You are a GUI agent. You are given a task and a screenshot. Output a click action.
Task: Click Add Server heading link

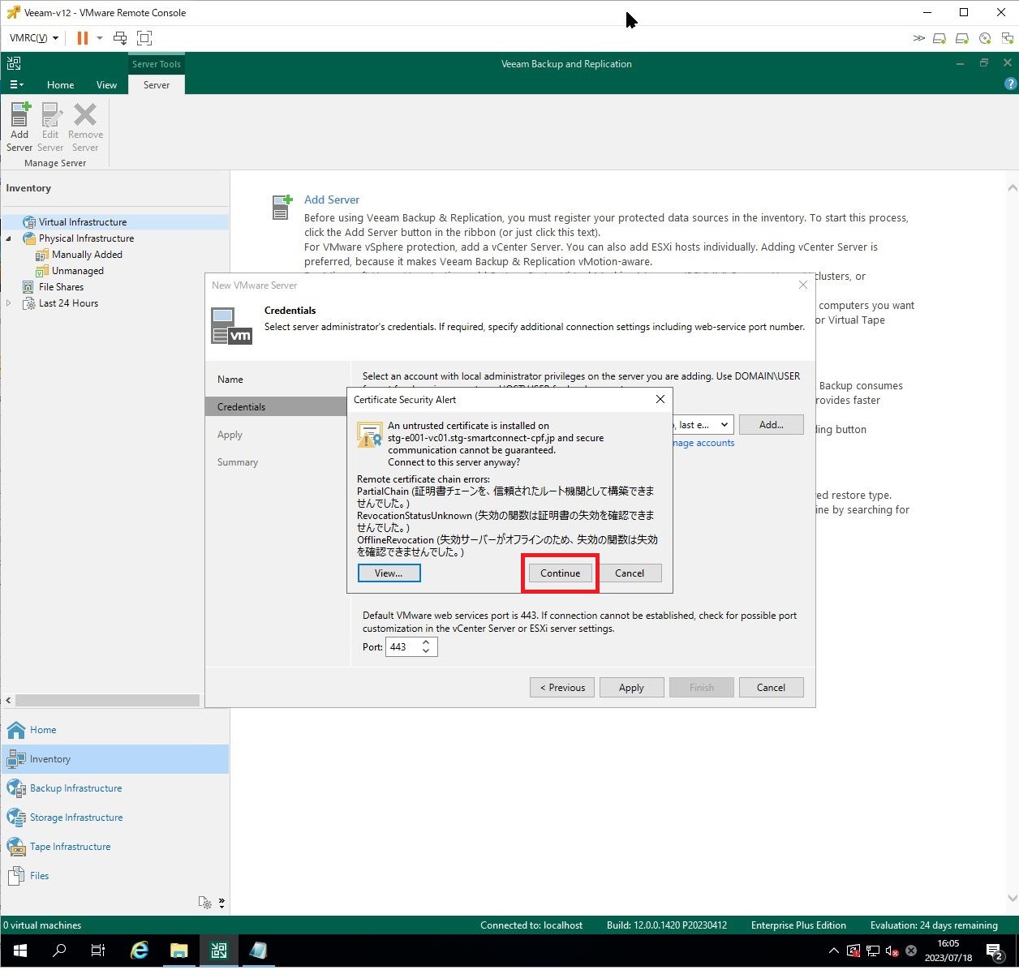pyautogui.click(x=332, y=200)
